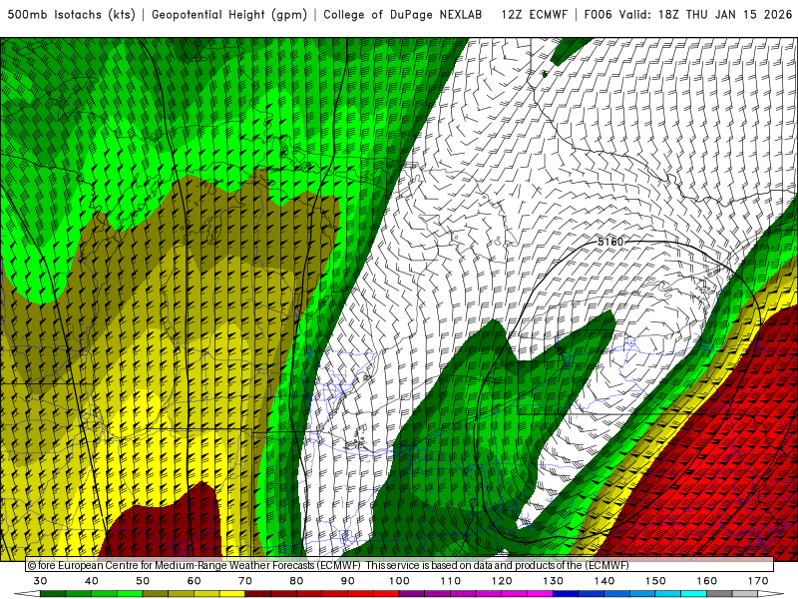Click the '12Z ECMWF' model run label
This screenshot has width=798, height=599.
534,15
